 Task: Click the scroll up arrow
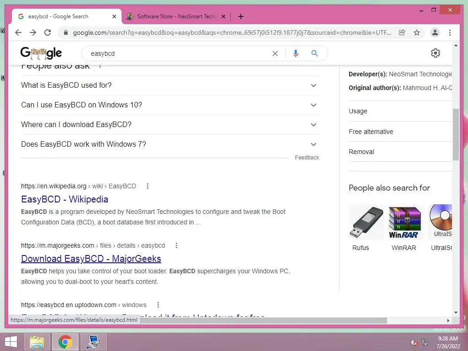click(456, 45)
